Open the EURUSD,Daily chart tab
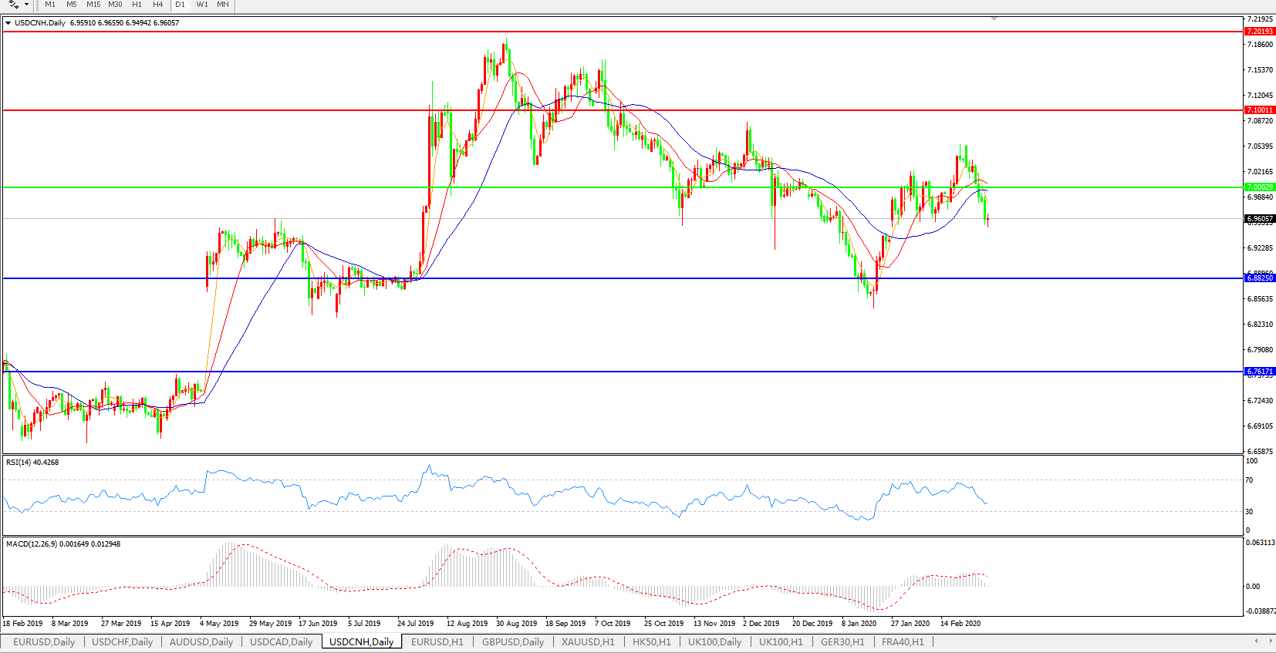This screenshot has width=1276, height=653. coord(44,641)
